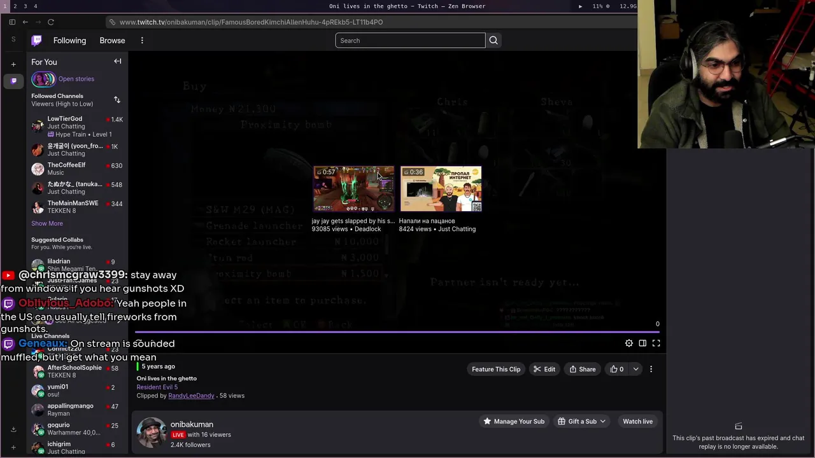Image resolution: width=815 pixels, height=458 pixels.
Task: Open downloads icon in browser sidebar
Action: click(13, 429)
